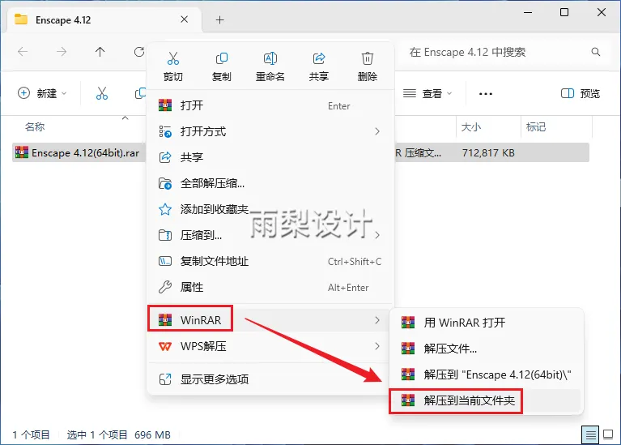Select 复制文件地址 menu entry
The height and width of the screenshot is (445, 621).
tap(270, 261)
